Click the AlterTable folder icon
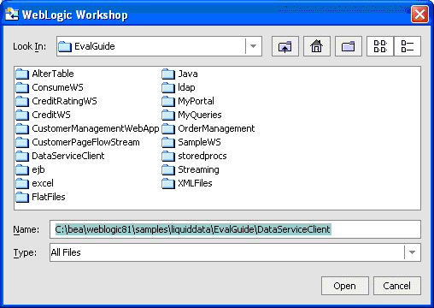This screenshot has height=308, width=434. pos(22,74)
